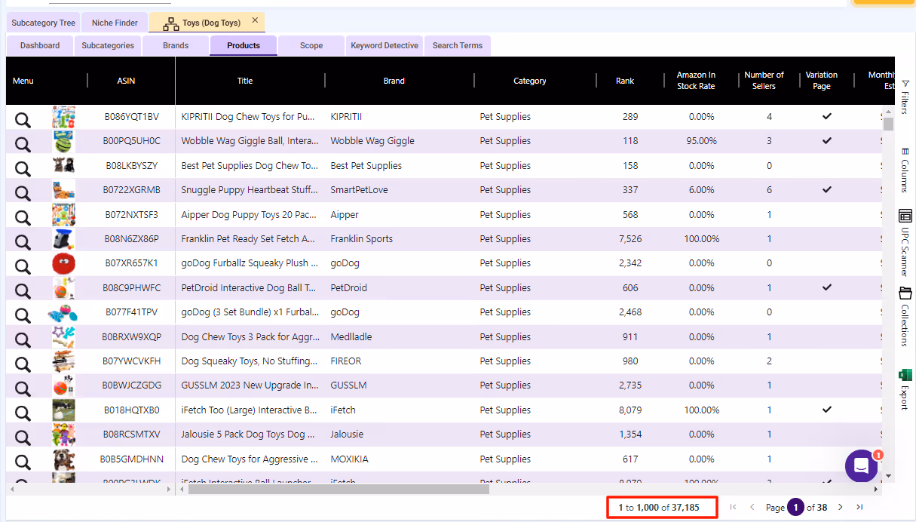Open the chat support bubble
This screenshot has height=522, width=916.
(861, 465)
